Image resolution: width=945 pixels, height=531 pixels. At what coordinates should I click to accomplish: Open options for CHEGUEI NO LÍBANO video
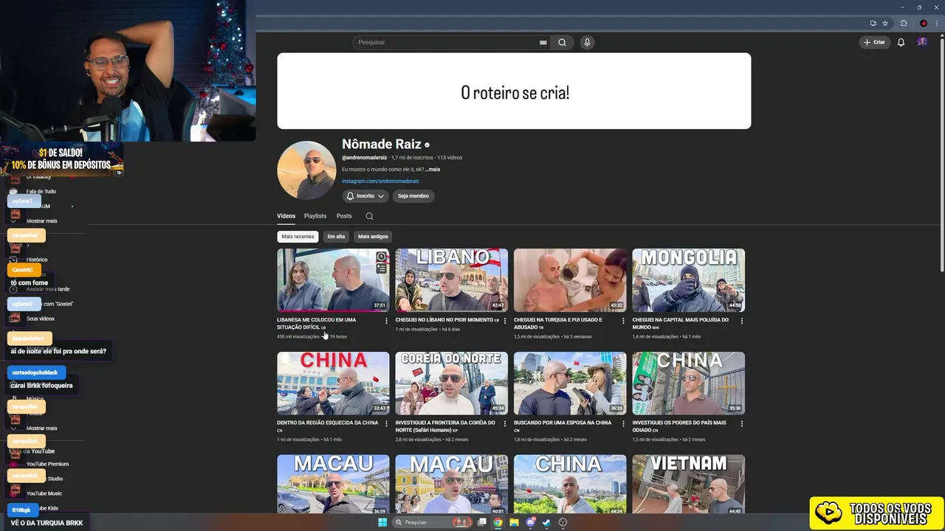click(x=505, y=321)
